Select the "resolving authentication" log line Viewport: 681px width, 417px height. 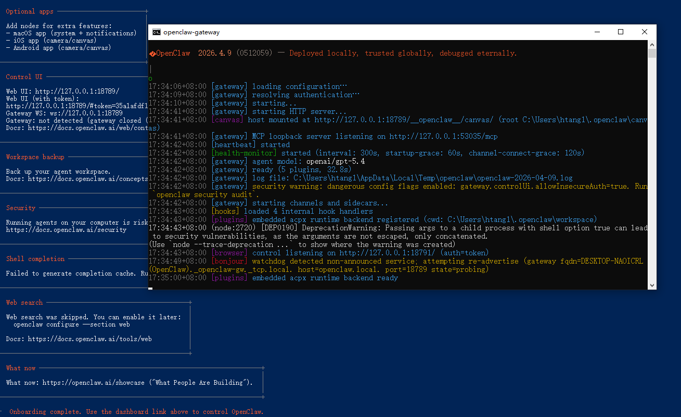(x=254, y=95)
